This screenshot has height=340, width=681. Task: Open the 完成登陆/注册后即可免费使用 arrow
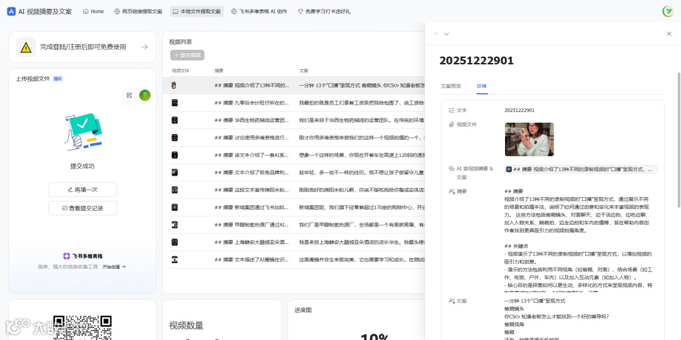[x=144, y=47]
